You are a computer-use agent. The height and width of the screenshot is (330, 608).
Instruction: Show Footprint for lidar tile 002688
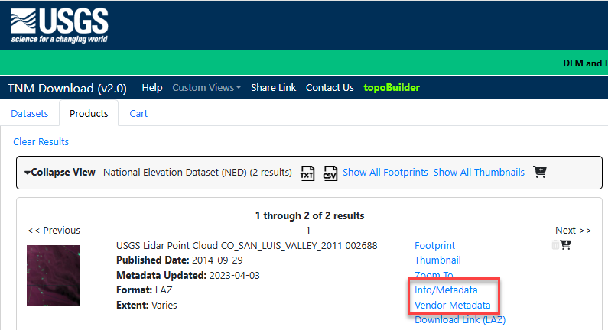coord(434,245)
